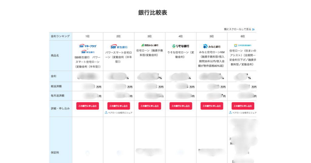The image size is (311, 163).
Task: Click the 3位 ranking cell
Action: pyautogui.click(x=149, y=36)
